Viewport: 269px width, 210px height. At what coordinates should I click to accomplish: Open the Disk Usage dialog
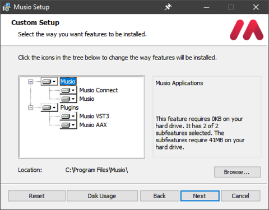tap(102, 196)
